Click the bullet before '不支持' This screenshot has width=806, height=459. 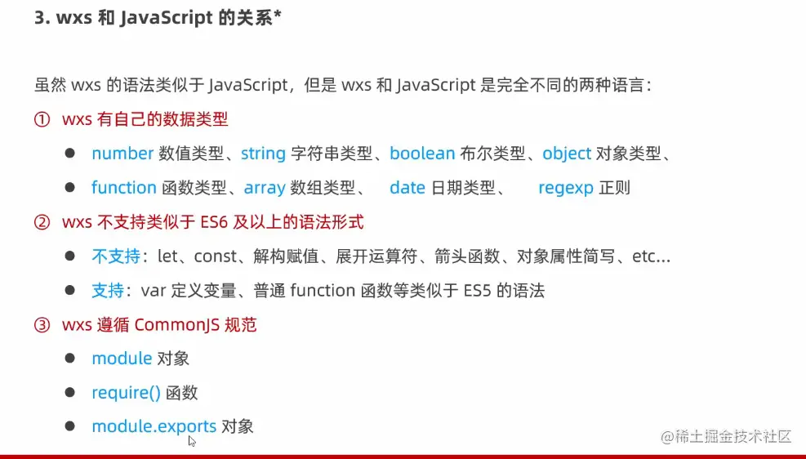tap(70, 256)
